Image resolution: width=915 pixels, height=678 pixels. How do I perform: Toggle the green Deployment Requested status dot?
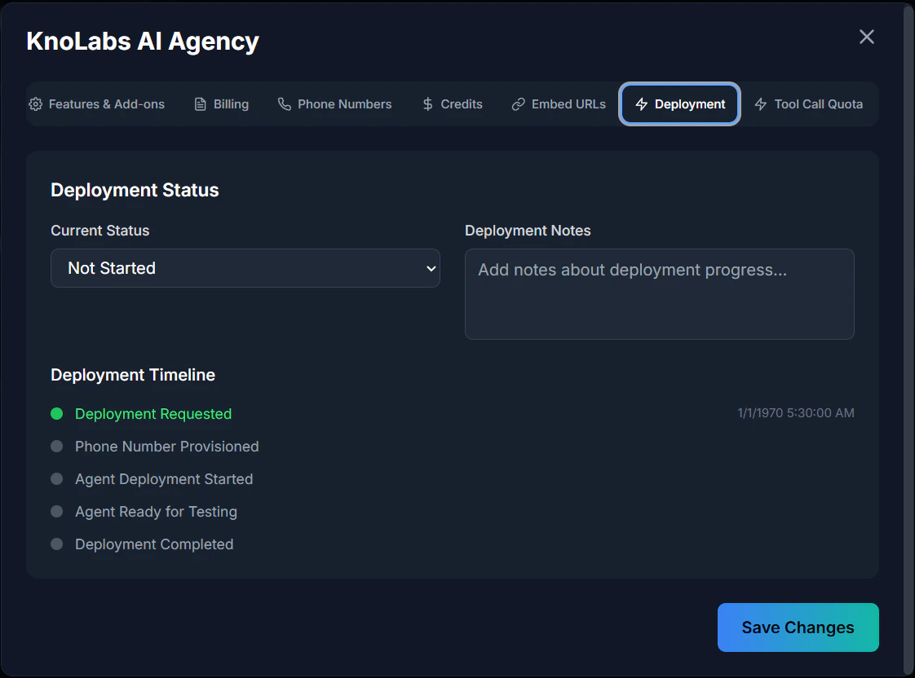pos(56,413)
